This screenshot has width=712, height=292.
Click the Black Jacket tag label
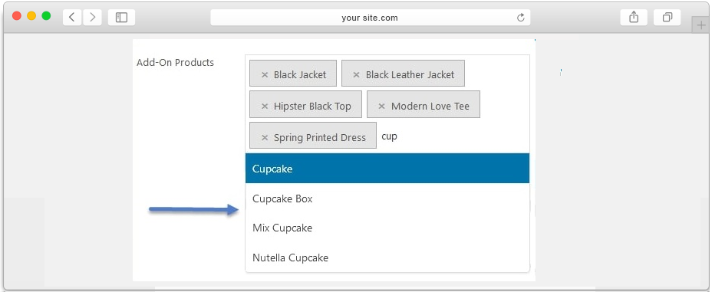(x=300, y=75)
